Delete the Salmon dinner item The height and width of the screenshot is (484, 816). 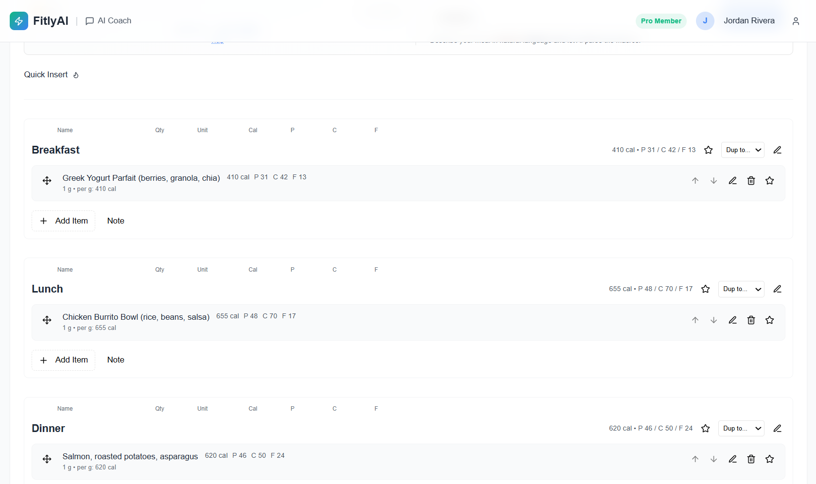pos(751,459)
